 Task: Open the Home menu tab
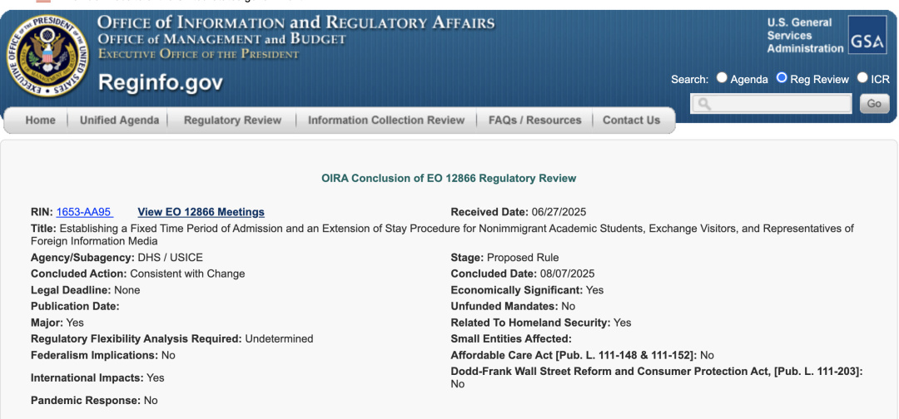tap(40, 121)
